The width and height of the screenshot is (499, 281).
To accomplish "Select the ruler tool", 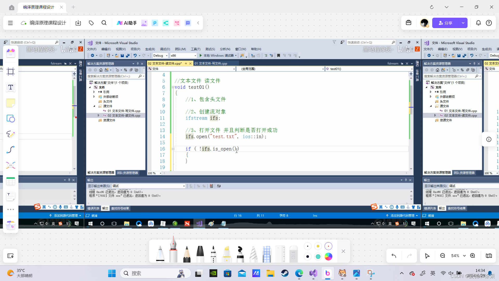I will [x=280, y=254].
